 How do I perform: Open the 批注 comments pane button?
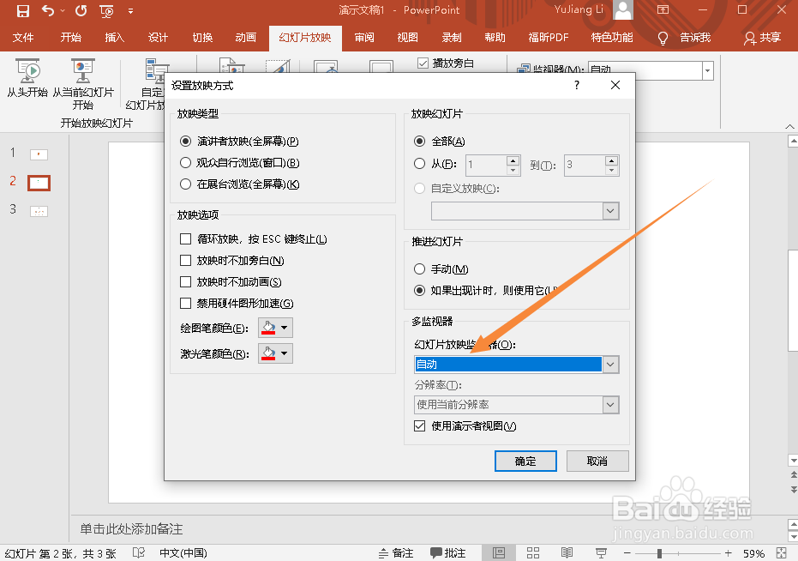click(x=447, y=552)
